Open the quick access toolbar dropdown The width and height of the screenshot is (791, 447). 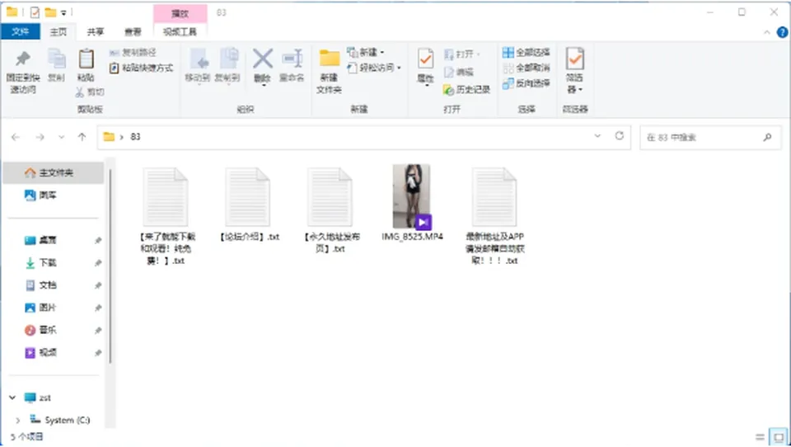point(64,12)
